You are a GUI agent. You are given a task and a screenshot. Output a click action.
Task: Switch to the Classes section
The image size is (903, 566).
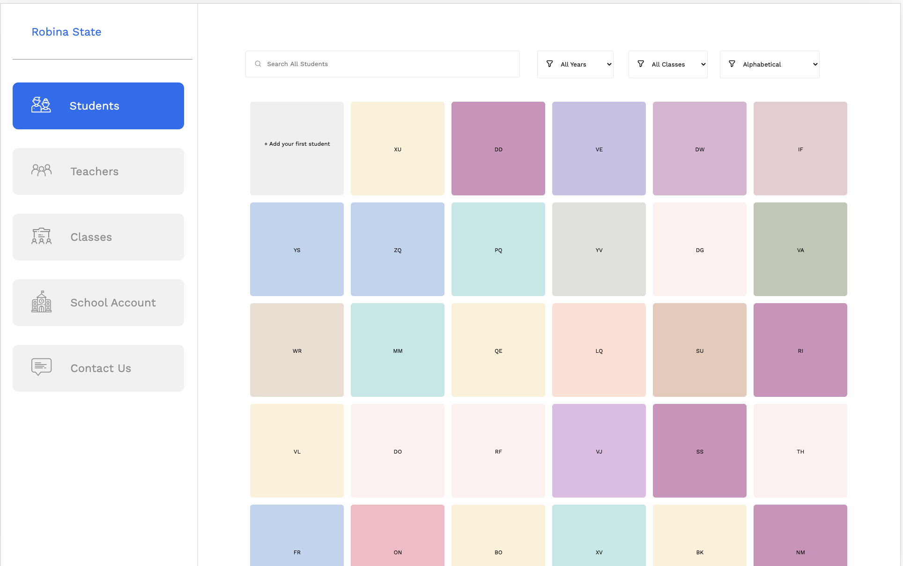coord(98,237)
